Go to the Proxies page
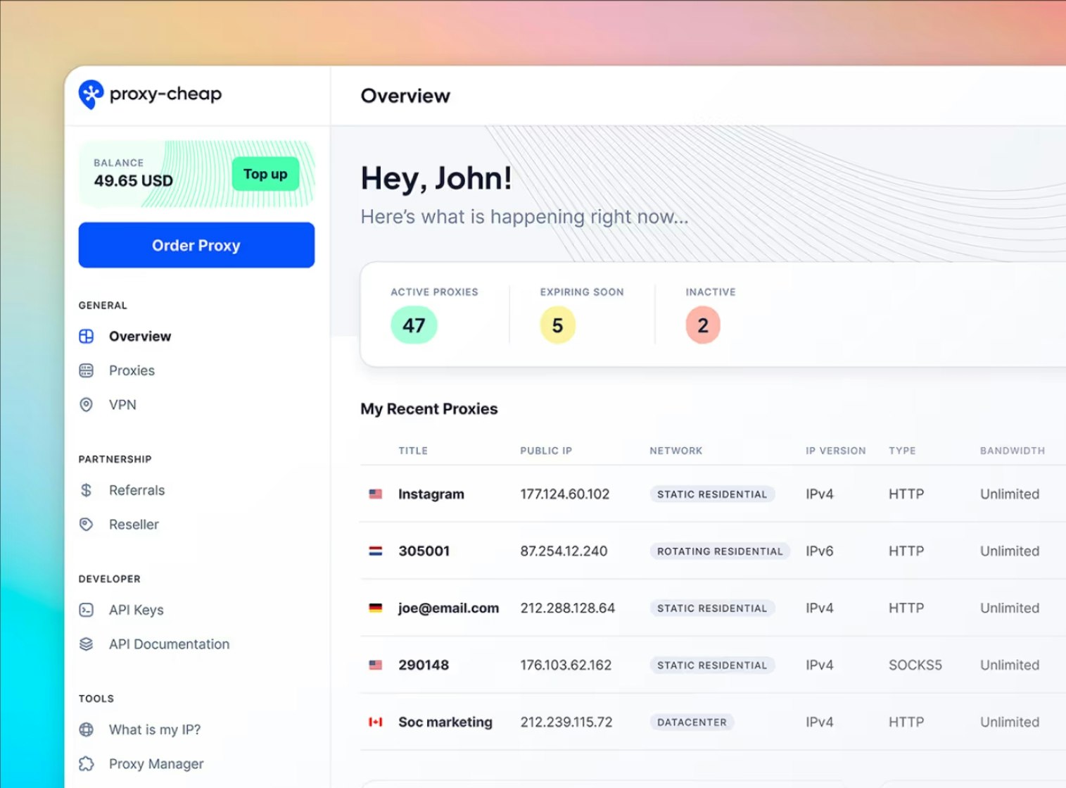The width and height of the screenshot is (1066, 788). (132, 370)
